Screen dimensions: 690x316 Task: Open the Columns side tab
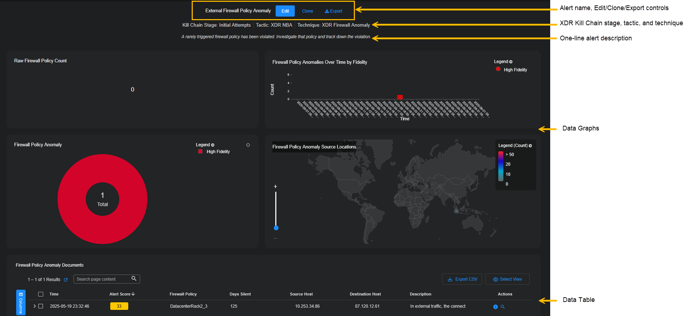[x=21, y=302]
